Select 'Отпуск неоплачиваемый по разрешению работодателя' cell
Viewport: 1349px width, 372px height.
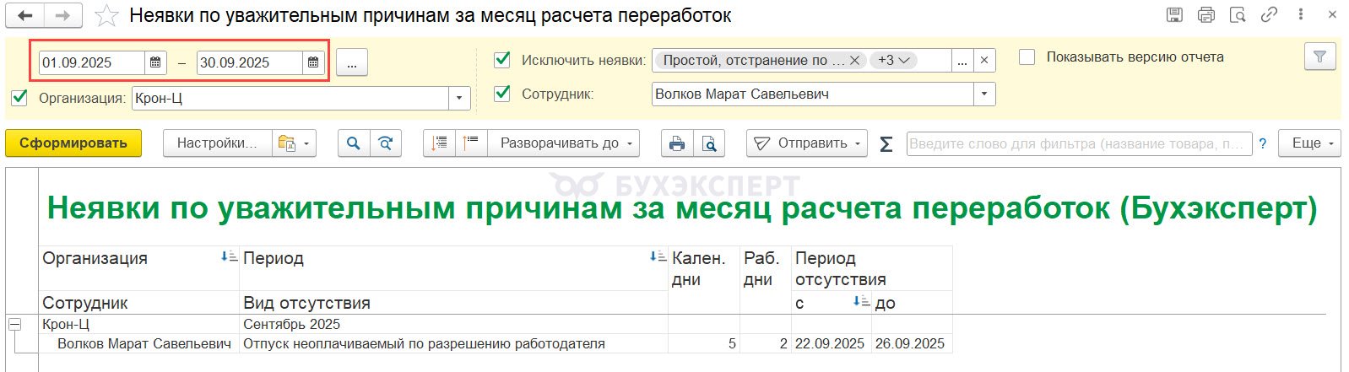tap(454, 343)
